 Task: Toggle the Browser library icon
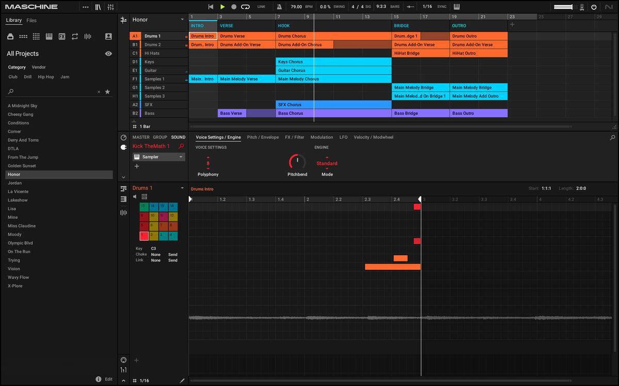[98, 7]
